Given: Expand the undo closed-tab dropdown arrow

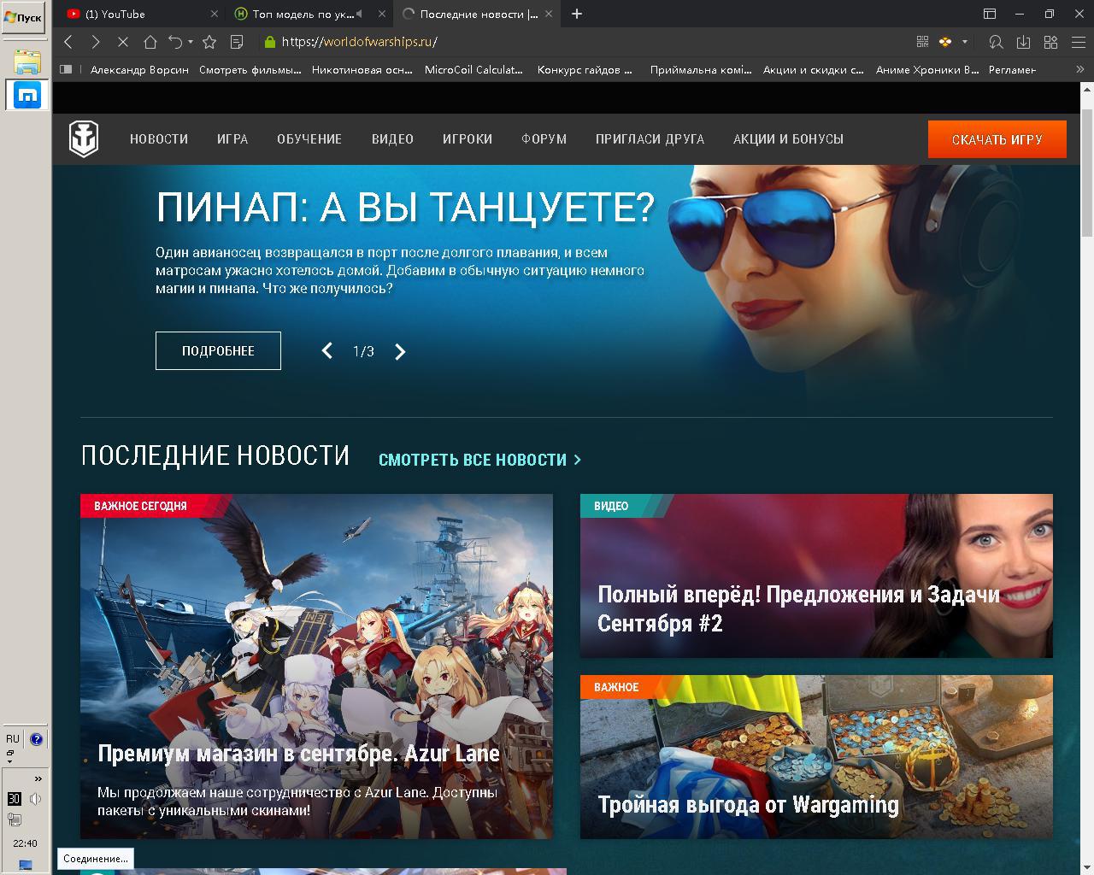Looking at the screenshot, I should (x=191, y=41).
